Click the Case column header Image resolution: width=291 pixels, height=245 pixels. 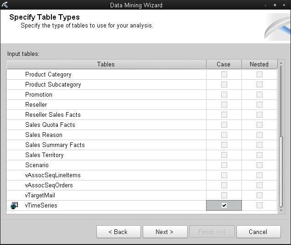(224, 64)
